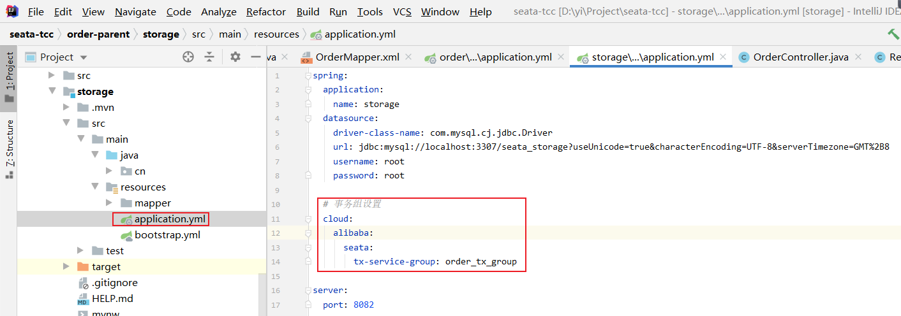Switch to OrderMapper.xml tab
This screenshot has height=316, width=901.
click(350, 57)
